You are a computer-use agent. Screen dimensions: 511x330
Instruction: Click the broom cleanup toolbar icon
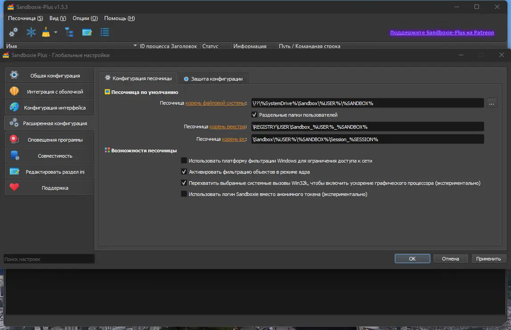[x=46, y=32]
